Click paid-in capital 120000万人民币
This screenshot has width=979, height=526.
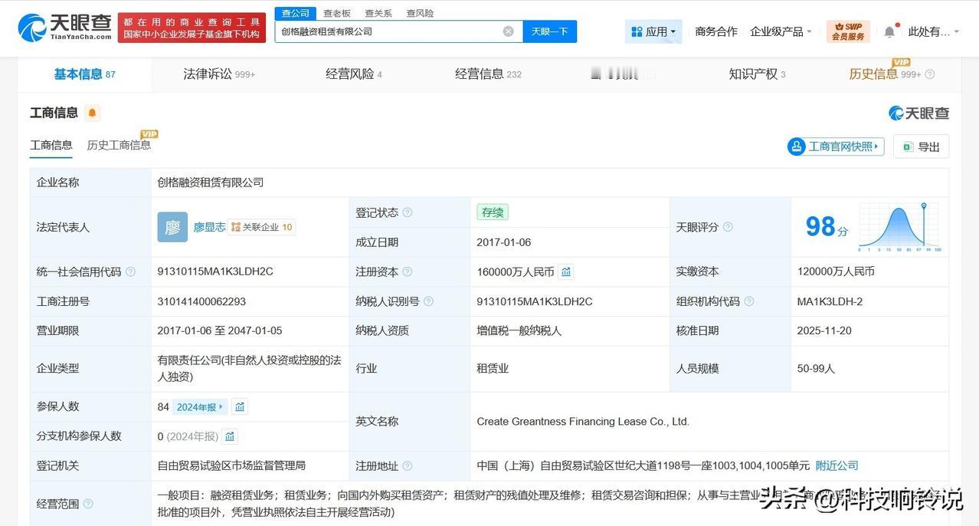click(836, 271)
